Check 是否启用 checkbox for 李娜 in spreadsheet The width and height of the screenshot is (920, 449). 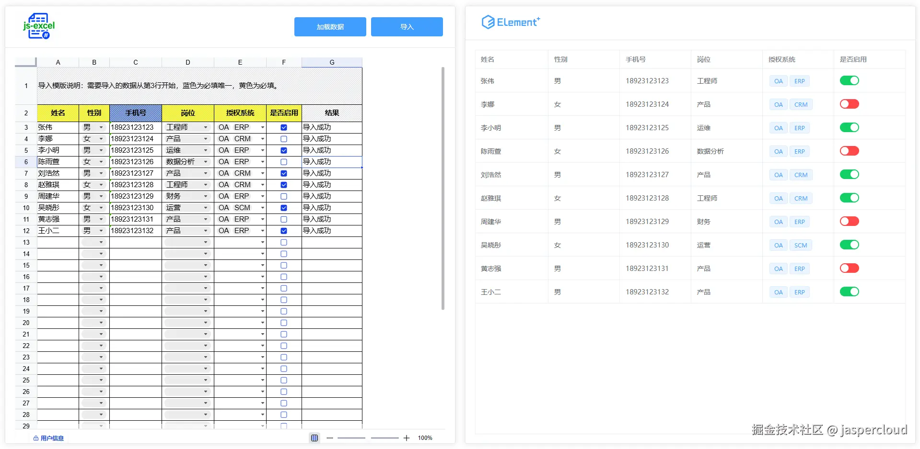284,139
